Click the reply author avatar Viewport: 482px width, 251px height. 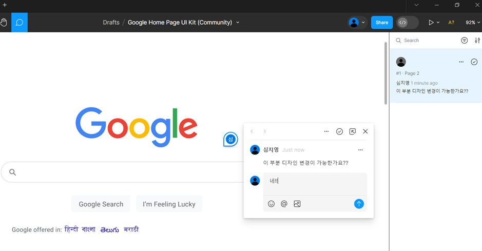255,180
